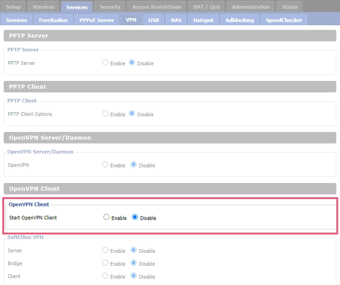The height and width of the screenshot is (285, 340).
Task: Click the PPTP Server section header
Action: point(170,35)
